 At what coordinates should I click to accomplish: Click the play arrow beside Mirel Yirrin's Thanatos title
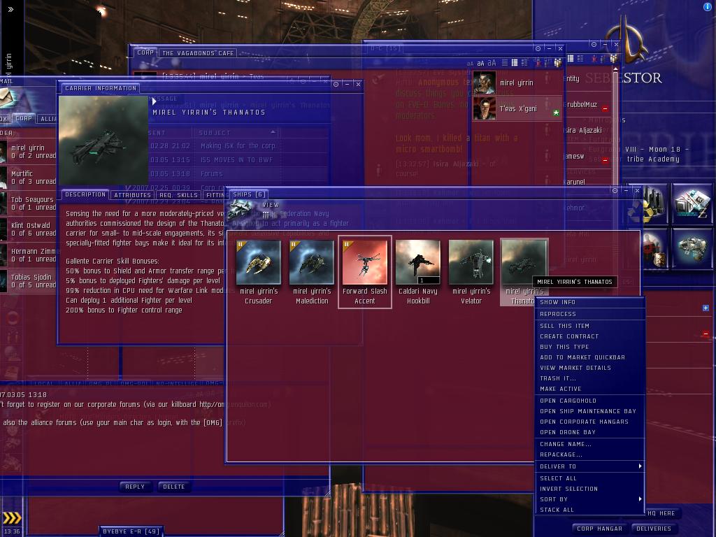155,101
